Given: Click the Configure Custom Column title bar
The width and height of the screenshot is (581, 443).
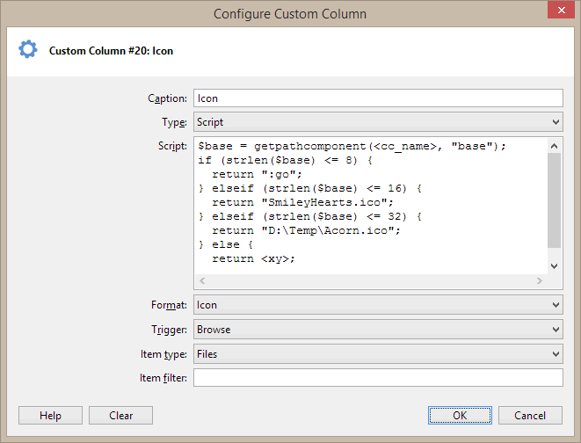Looking at the screenshot, I should coord(290,13).
